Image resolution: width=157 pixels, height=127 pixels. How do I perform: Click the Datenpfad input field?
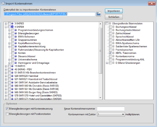click(x=49, y=14)
